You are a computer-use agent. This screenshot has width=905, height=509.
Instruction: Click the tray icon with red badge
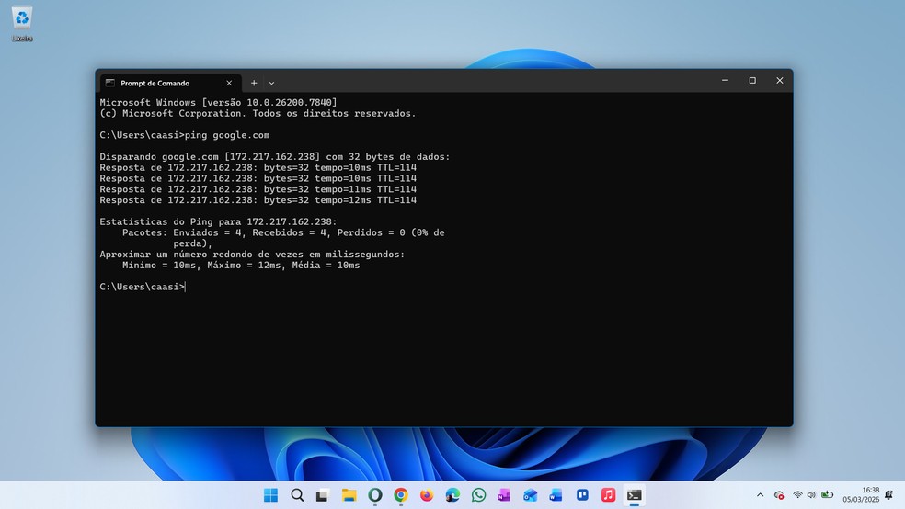click(779, 495)
